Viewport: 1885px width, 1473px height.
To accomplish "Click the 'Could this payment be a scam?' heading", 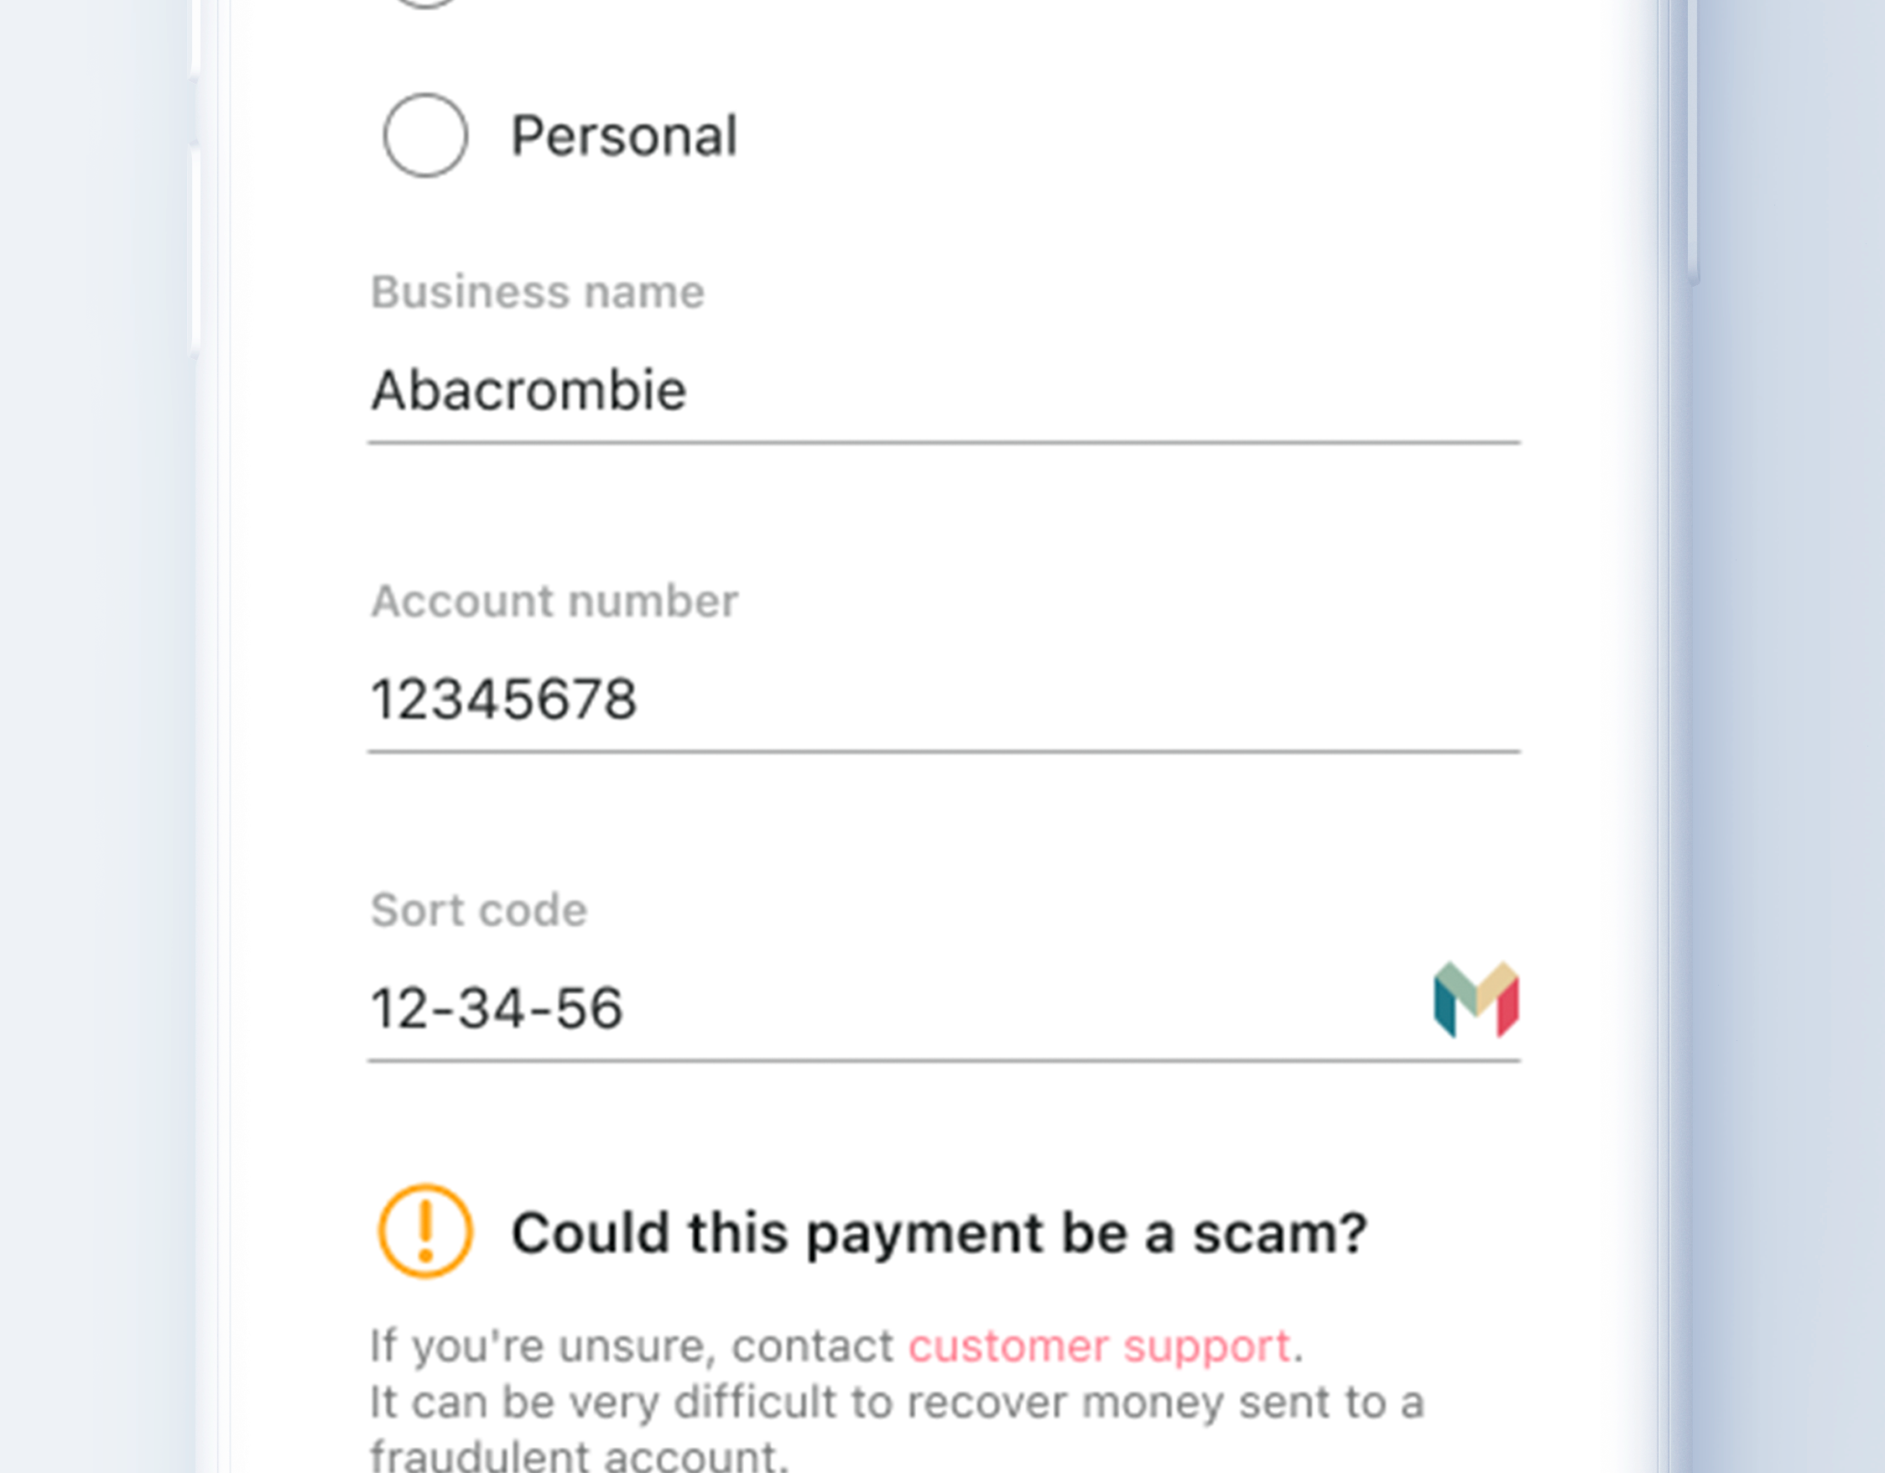I will [939, 1232].
